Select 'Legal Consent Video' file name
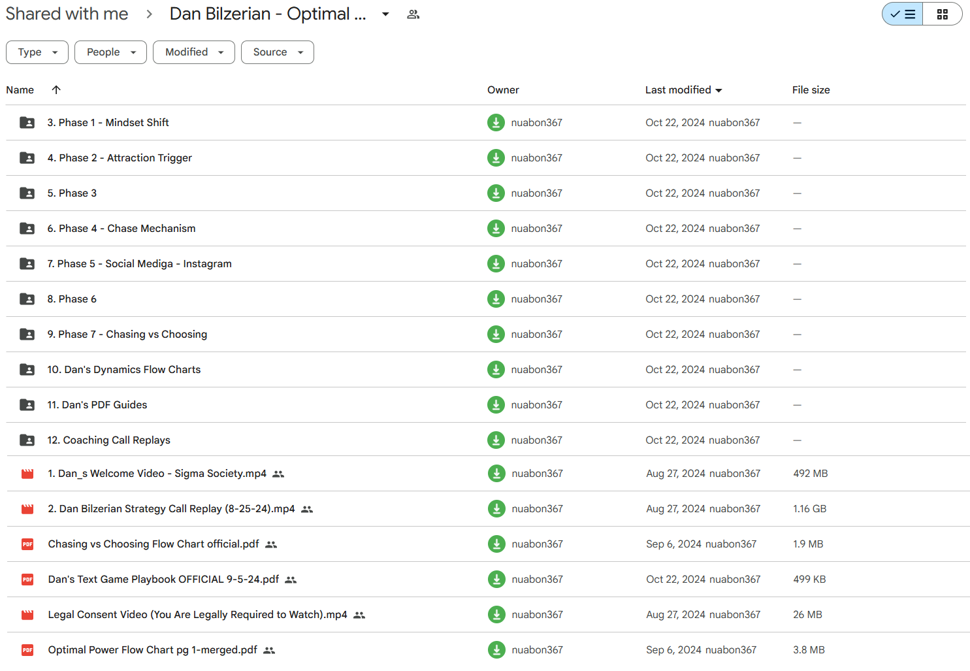 click(x=198, y=615)
